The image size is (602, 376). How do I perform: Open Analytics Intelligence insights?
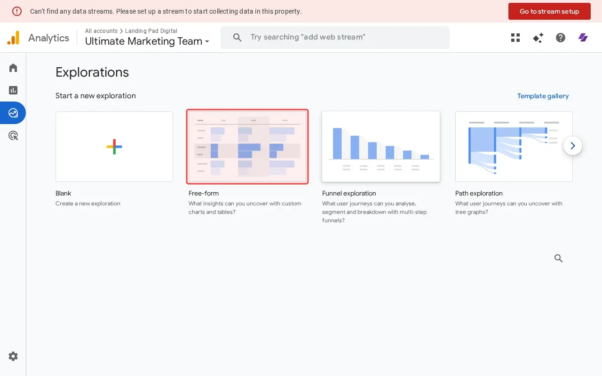pos(538,38)
